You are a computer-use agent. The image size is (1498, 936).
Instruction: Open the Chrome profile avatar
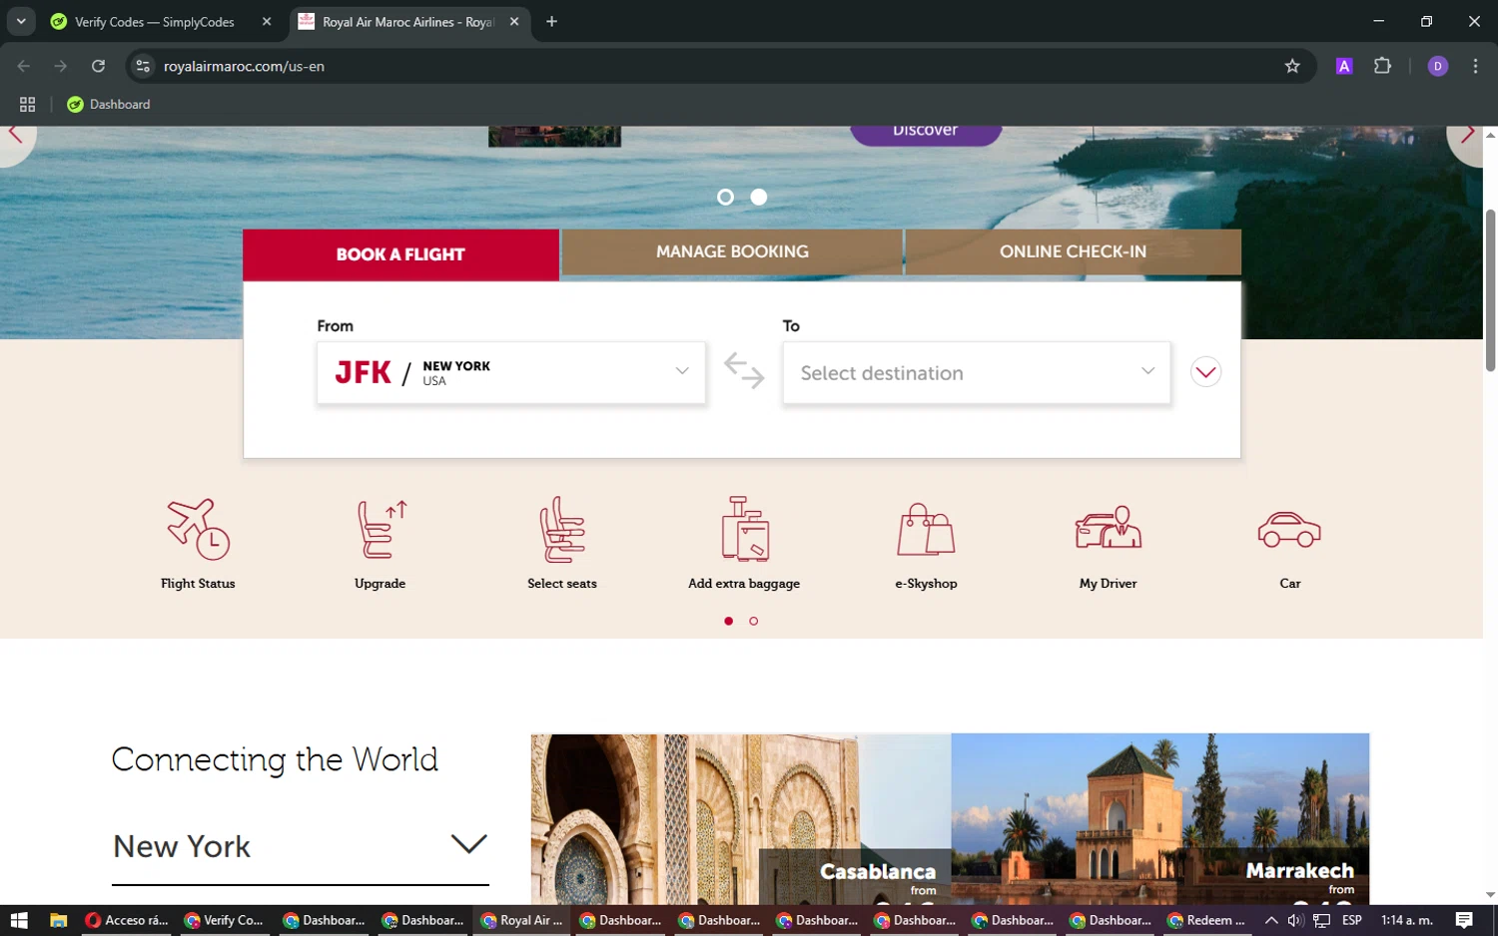(x=1438, y=66)
